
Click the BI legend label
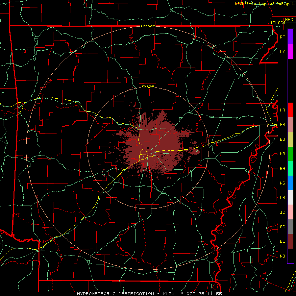pyautogui.click(x=282, y=241)
